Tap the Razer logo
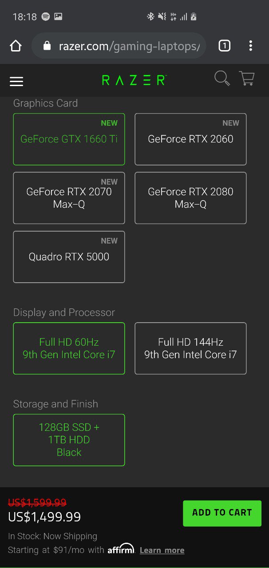 (134, 80)
